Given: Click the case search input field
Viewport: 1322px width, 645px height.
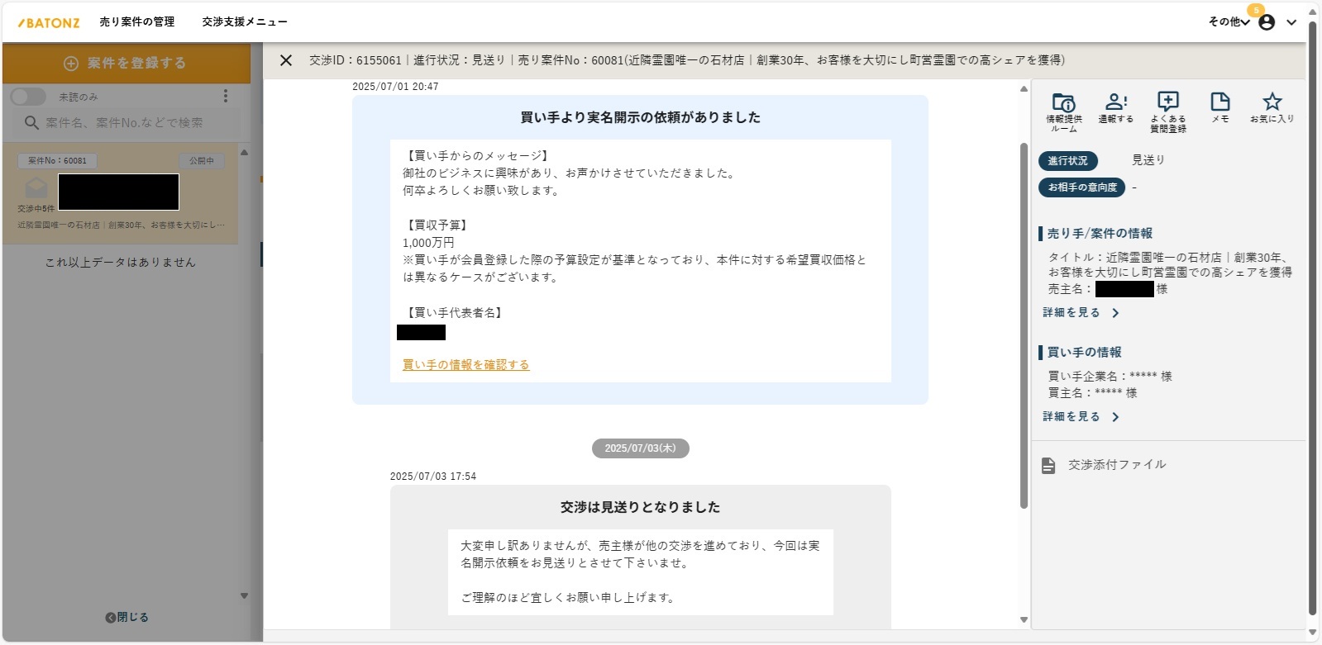Looking at the screenshot, I should tap(132, 123).
